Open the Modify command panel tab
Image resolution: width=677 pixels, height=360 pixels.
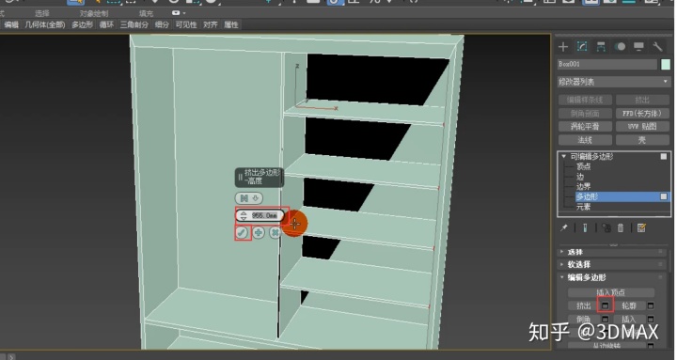point(582,47)
